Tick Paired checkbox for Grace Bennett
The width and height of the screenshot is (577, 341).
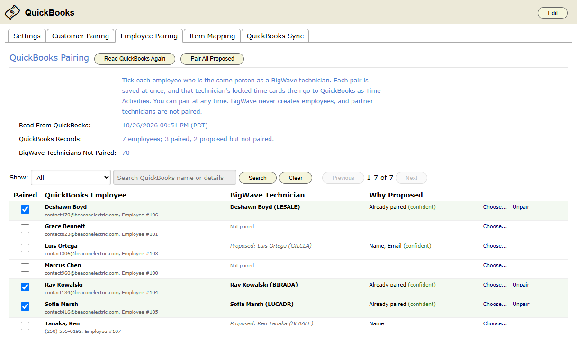tap(25, 229)
